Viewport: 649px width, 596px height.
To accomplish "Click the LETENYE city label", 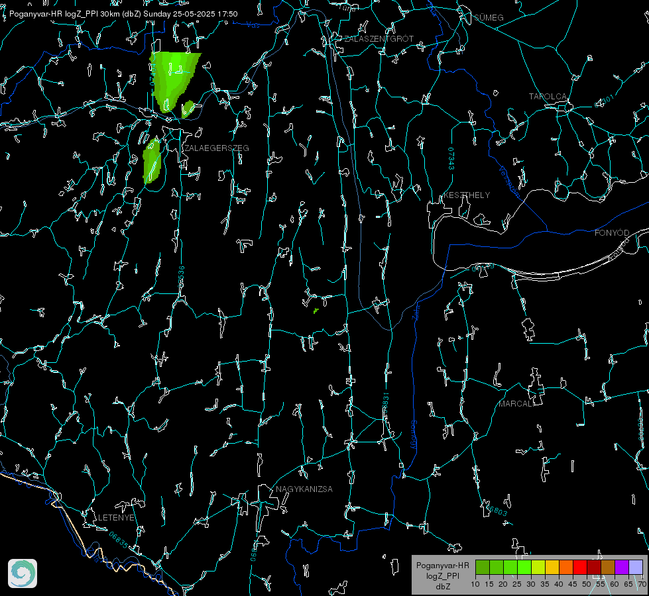I will (x=116, y=517).
